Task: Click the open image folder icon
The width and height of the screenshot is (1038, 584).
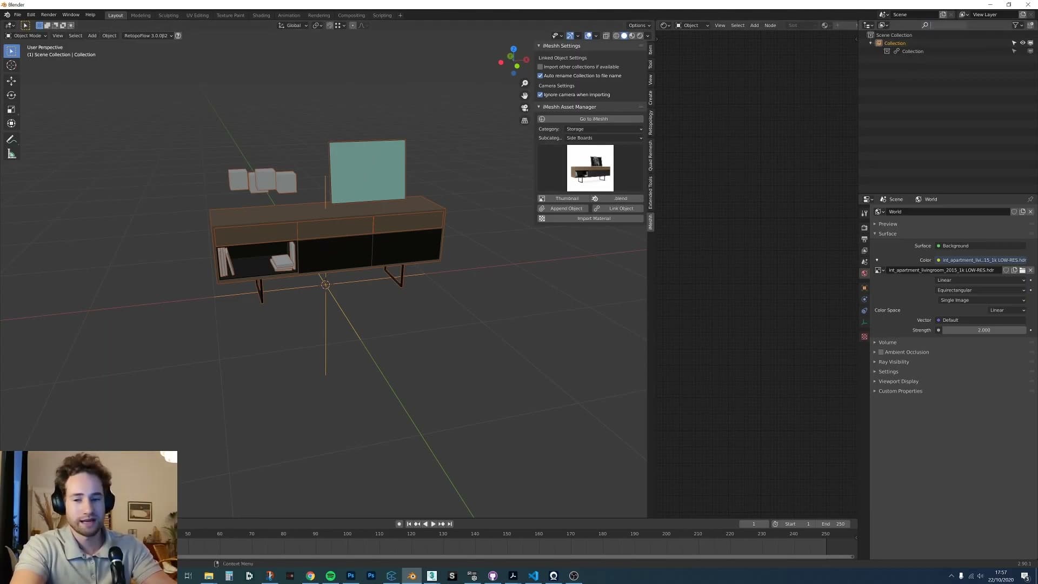Action: [x=1022, y=270]
